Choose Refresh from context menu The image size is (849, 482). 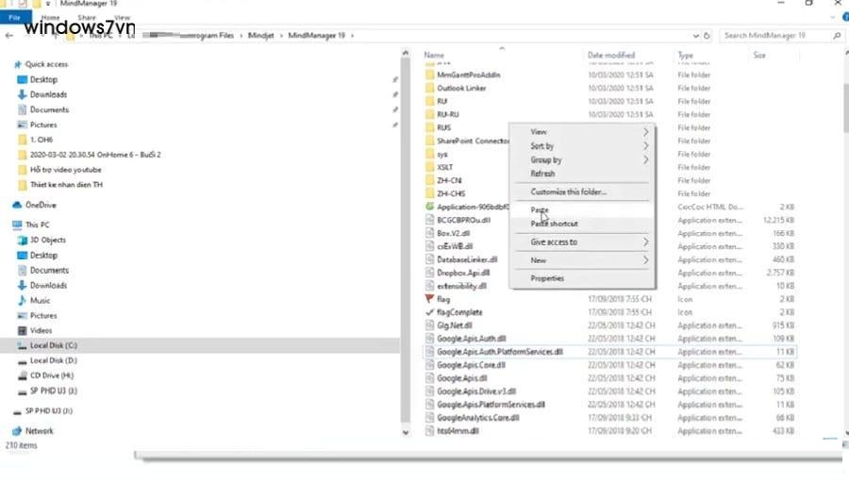(x=583, y=174)
